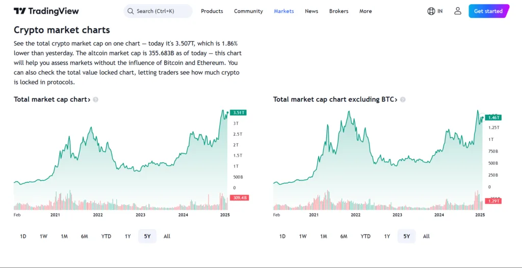Select All range on excluding BTC chart
The image size is (522, 268).
tap(426, 236)
